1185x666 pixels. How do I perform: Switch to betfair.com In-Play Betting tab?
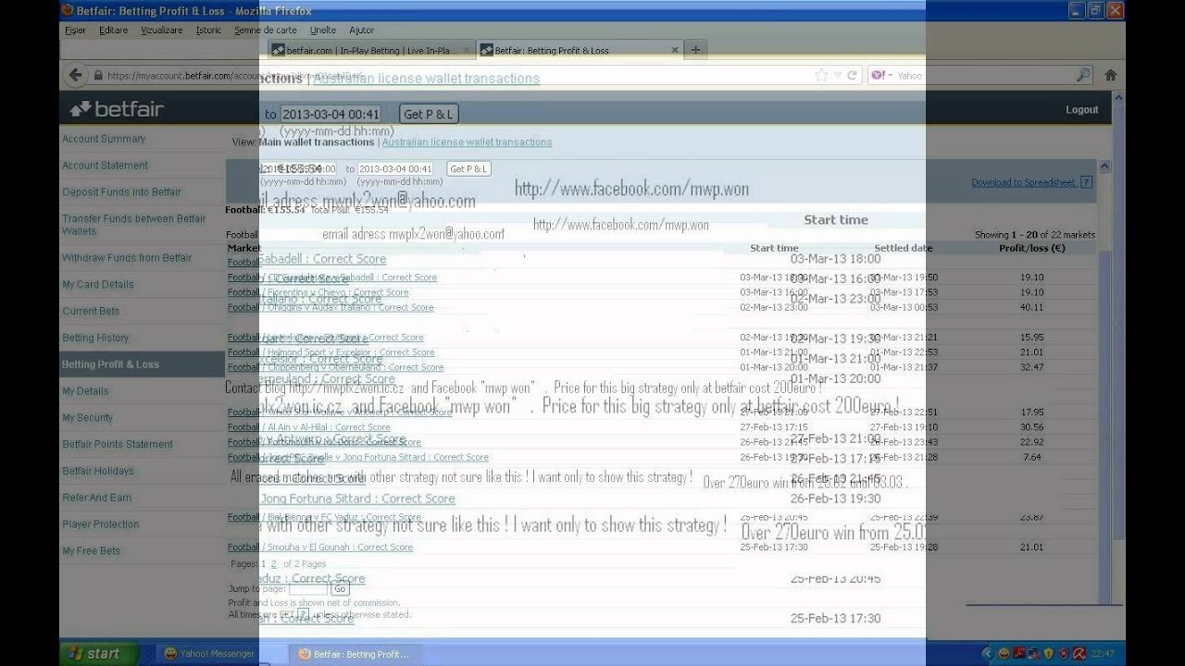tap(370, 50)
